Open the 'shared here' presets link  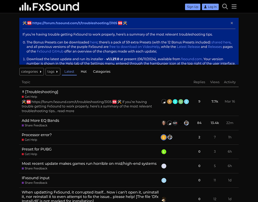pos(221,42)
